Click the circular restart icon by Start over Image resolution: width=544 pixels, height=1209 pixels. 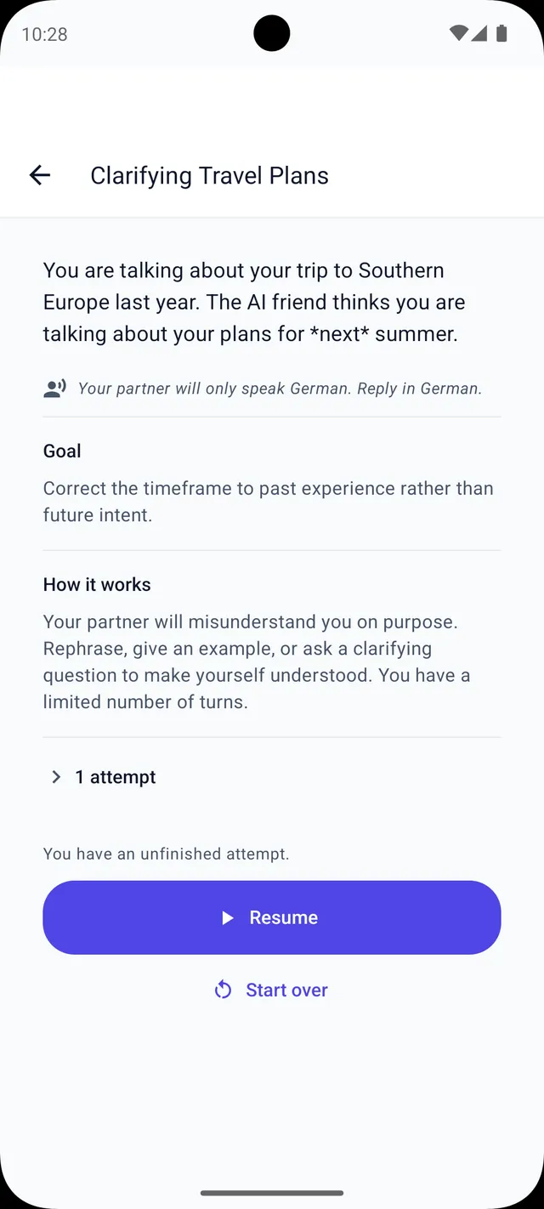(x=223, y=990)
